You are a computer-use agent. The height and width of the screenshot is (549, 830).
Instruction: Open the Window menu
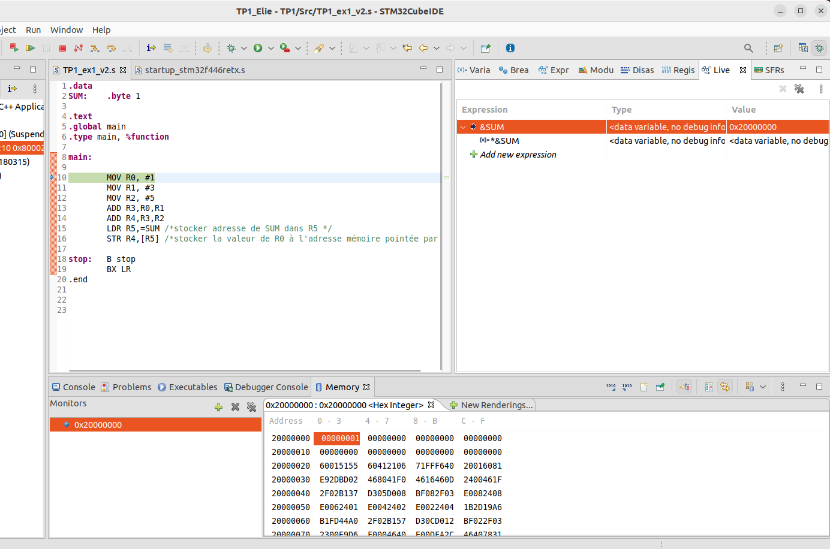click(x=67, y=30)
